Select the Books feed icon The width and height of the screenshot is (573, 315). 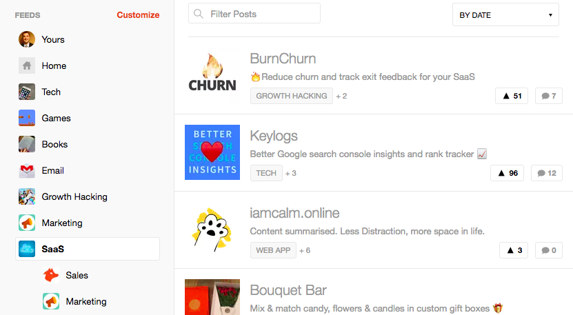[27, 144]
